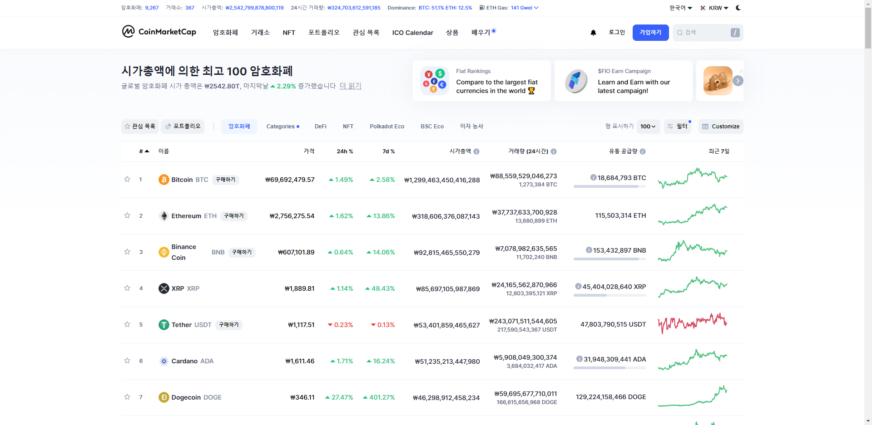The height and width of the screenshot is (425, 872).
Task: Star Dogecoin for watchlist
Action: 127,397
